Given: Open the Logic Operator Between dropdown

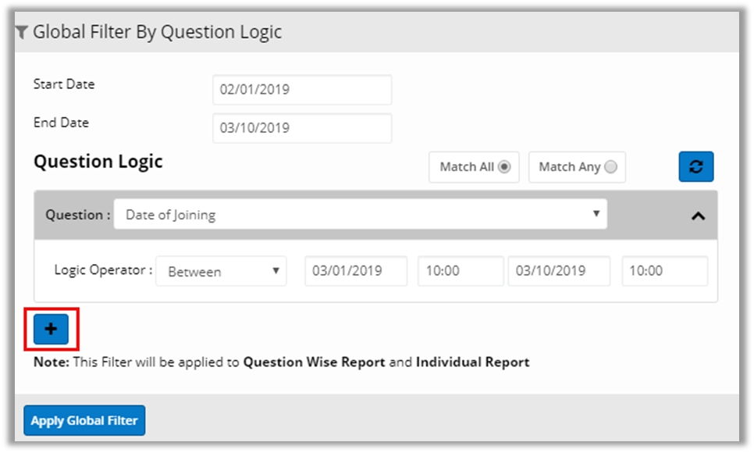Looking at the screenshot, I should [x=221, y=272].
